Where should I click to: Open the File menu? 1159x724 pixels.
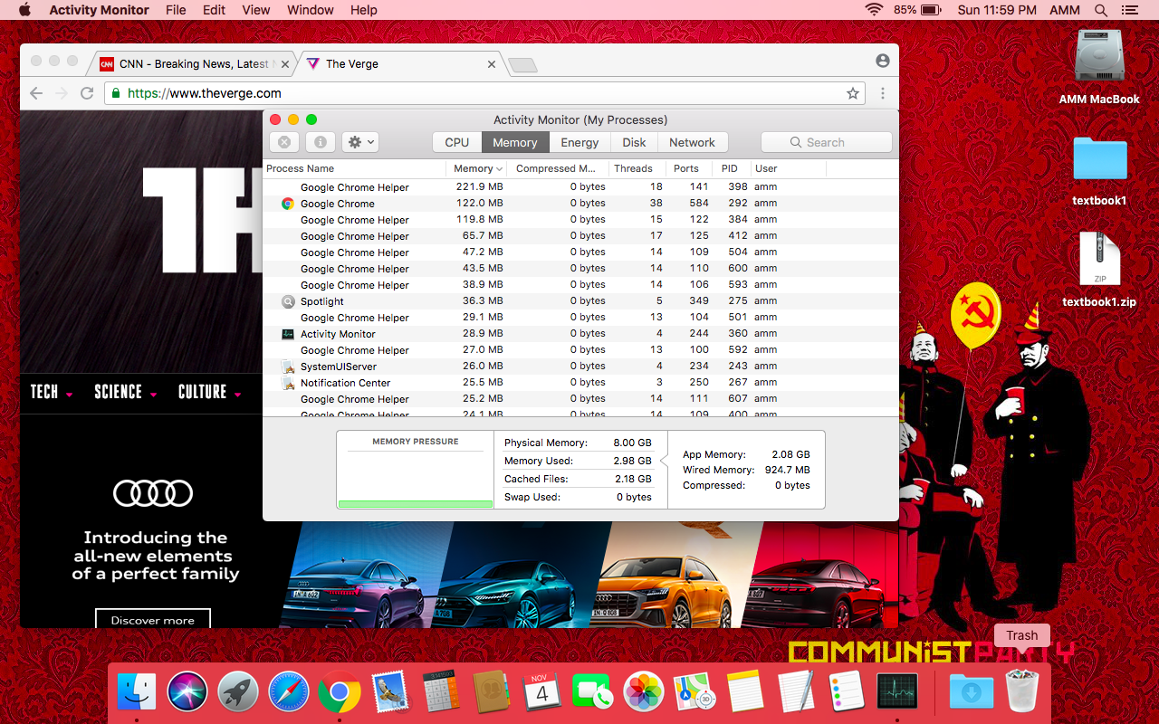[176, 10]
